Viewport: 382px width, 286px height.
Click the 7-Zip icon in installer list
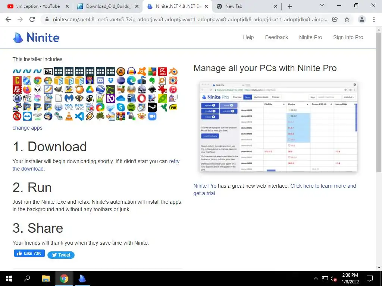(x=48, y=72)
